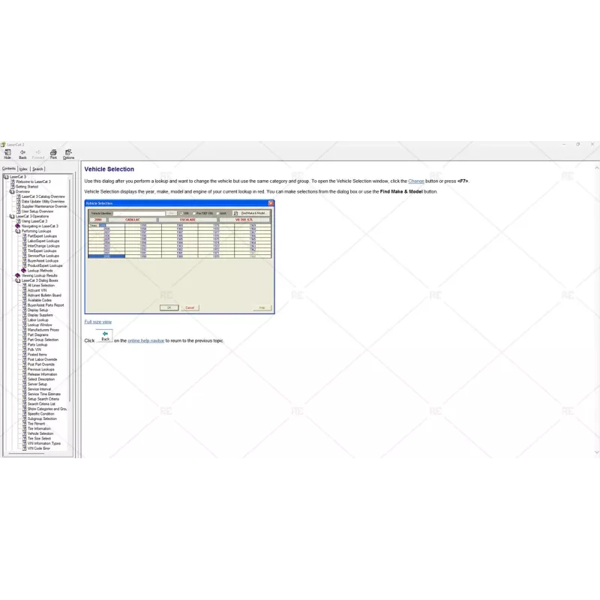Switch to the Search tab

coord(37,169)
